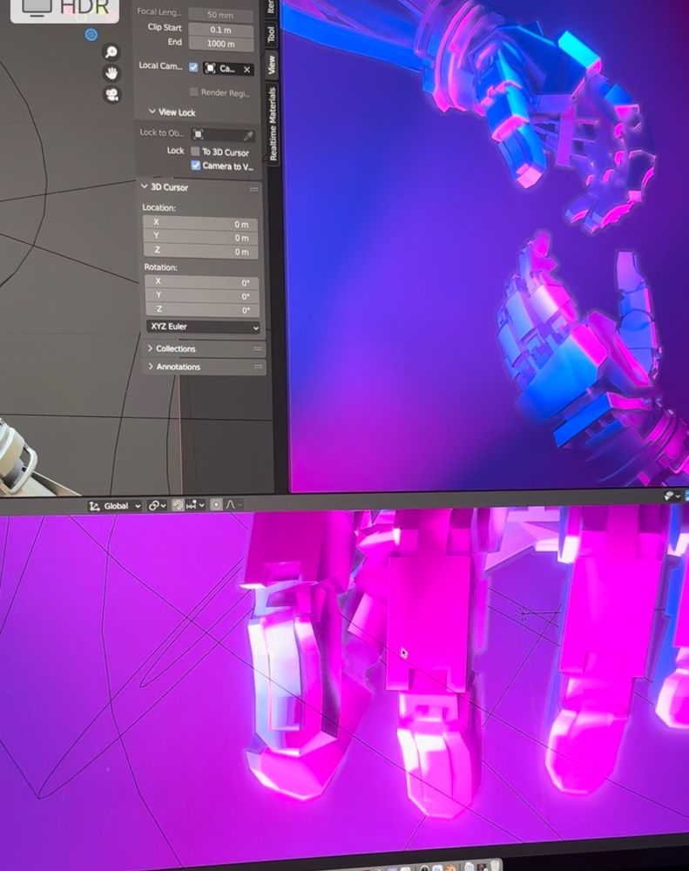Click the 3D Cursor Location Z field
This screenshot has height=871, width=689.
[200, 251]
